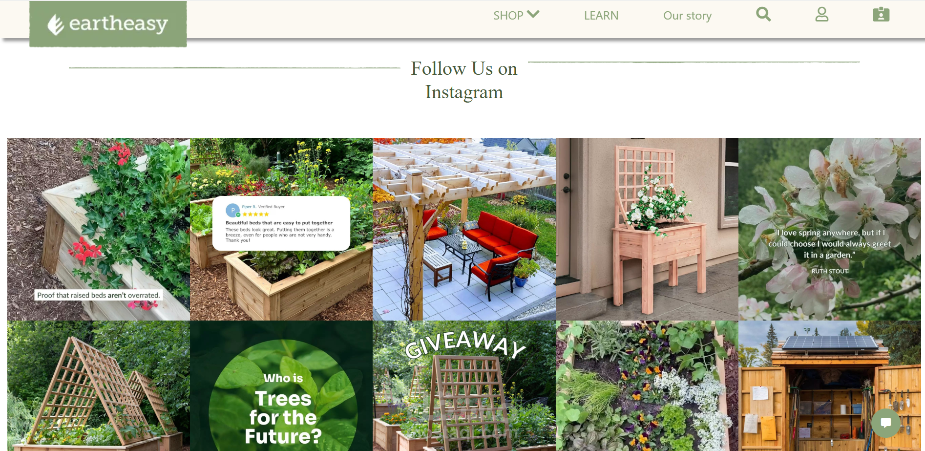The width and height of the screenshot is (925, 451).
Task: Open the Piper R. verified buyer review post
Action: click(281, 229)
